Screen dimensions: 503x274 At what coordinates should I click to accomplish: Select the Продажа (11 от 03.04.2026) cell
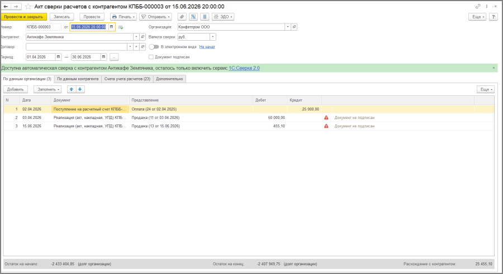[x=191, y=118]
